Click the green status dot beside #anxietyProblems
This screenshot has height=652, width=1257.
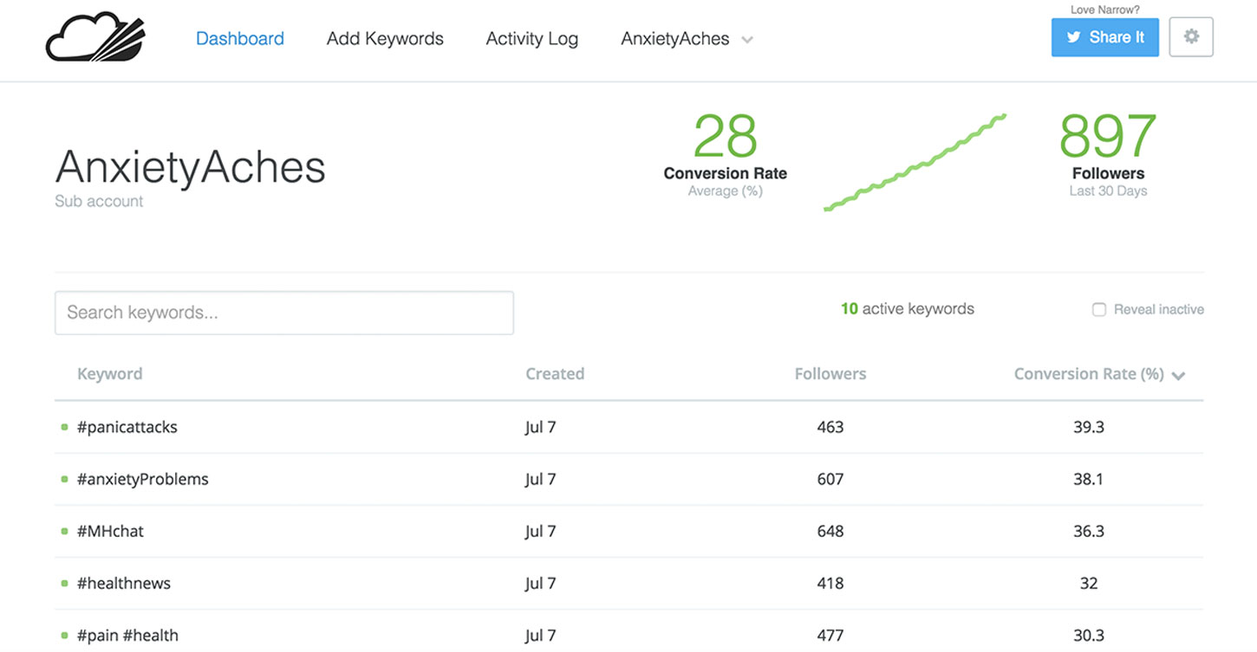(64, 479)
